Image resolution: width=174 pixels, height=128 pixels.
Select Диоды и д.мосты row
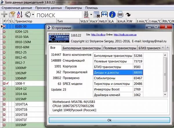[x=118, y=73]
